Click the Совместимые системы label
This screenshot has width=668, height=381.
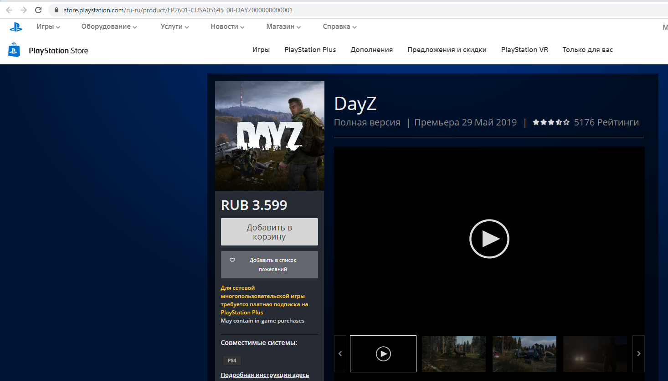point(259,343)
